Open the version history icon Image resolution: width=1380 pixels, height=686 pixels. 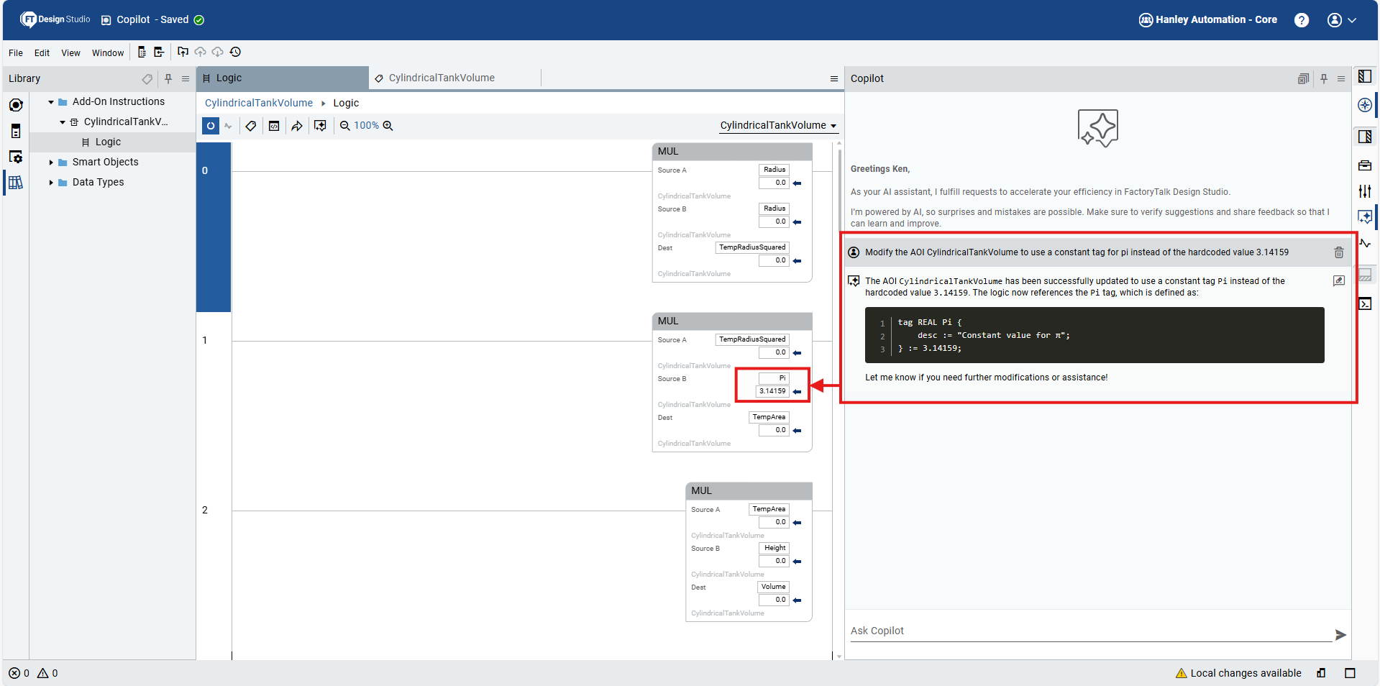pyautogui.click(x=235, y=52)
